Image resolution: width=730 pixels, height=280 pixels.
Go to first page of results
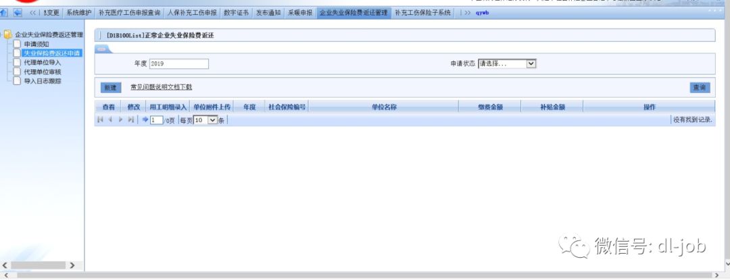pos(100,120)
